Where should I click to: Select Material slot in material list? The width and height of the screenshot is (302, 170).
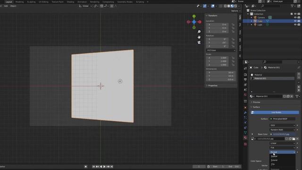pyautogui.click(x=272, y=75)
